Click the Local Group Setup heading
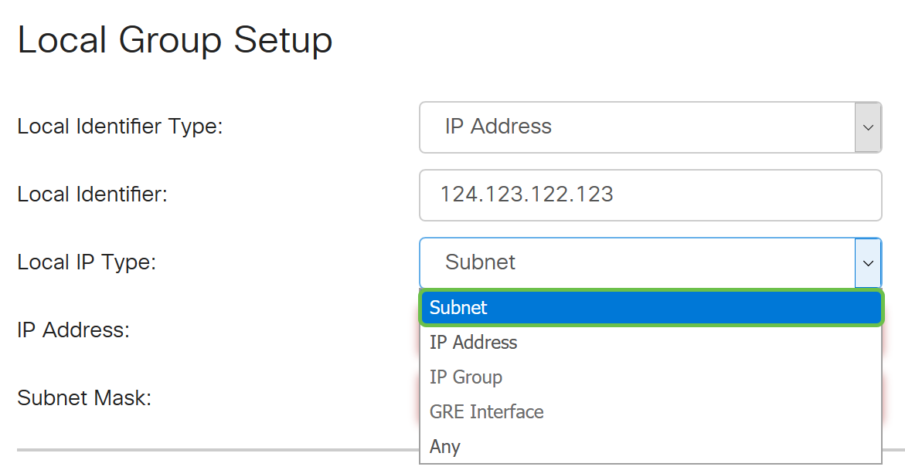The image size is (905, 470). click(x=175, y=40)
